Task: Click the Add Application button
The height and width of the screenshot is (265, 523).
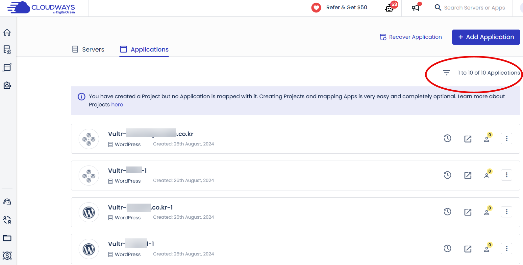Action: coord(486,37)
